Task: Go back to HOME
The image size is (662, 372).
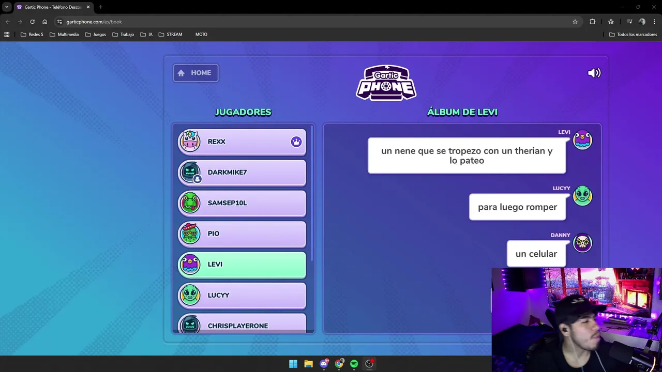Action: click(195, 73)
